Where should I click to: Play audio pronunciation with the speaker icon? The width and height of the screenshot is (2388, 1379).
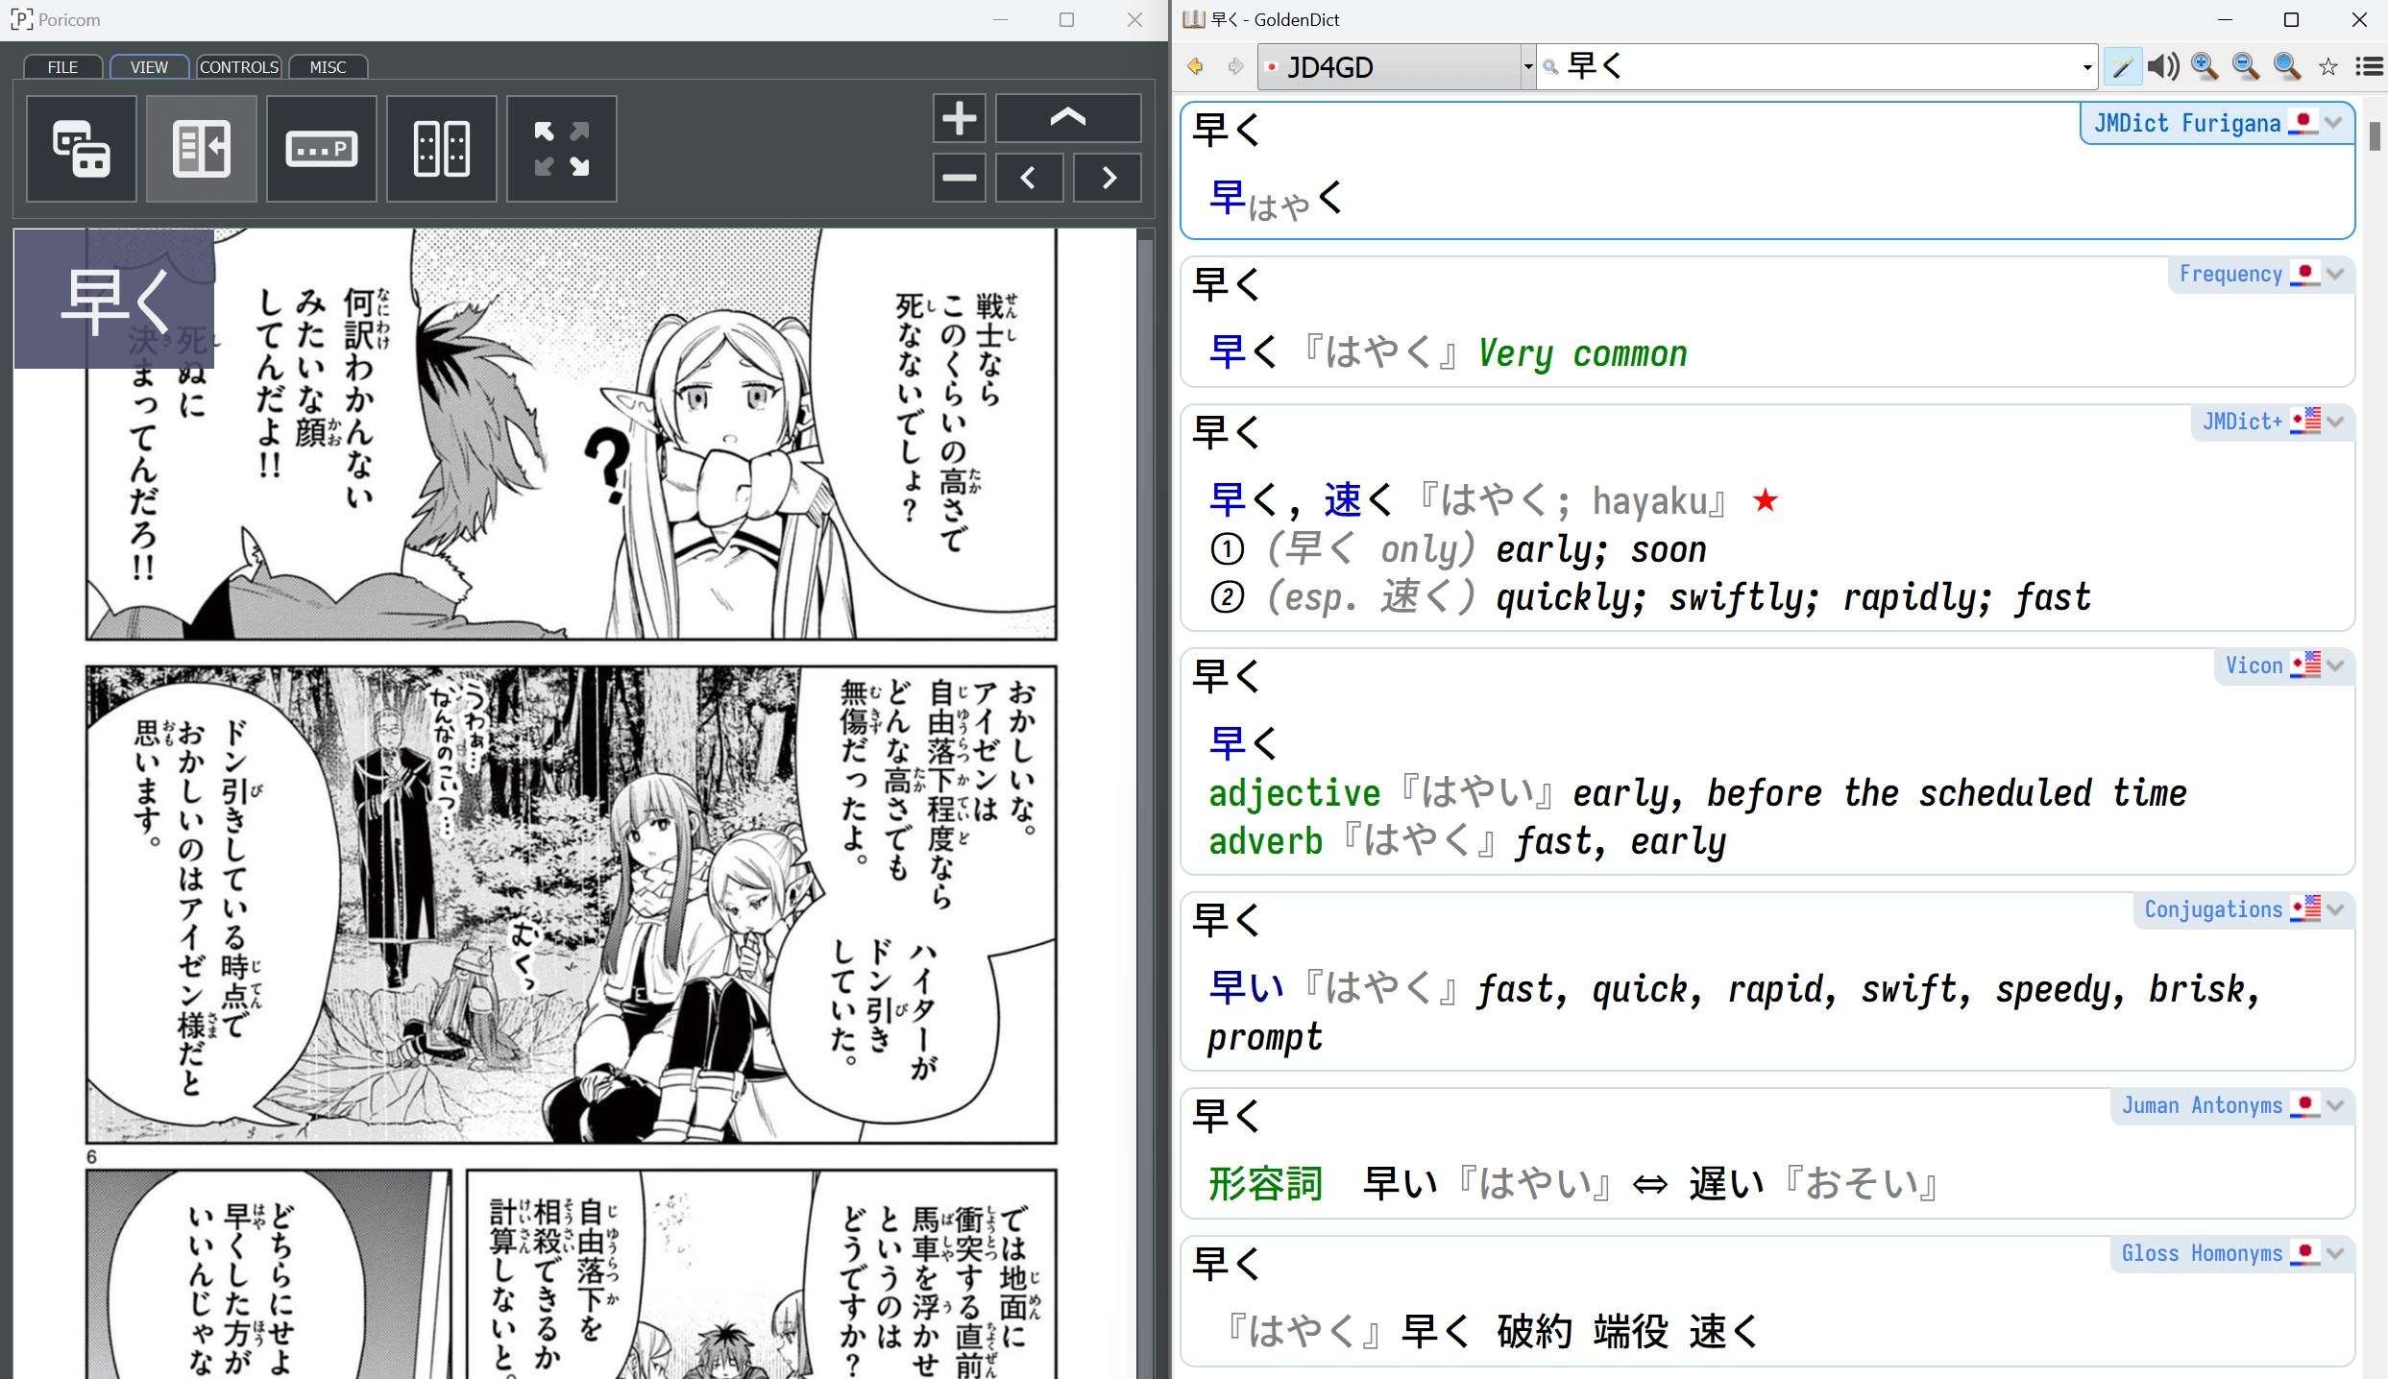tap(2163, 66)
